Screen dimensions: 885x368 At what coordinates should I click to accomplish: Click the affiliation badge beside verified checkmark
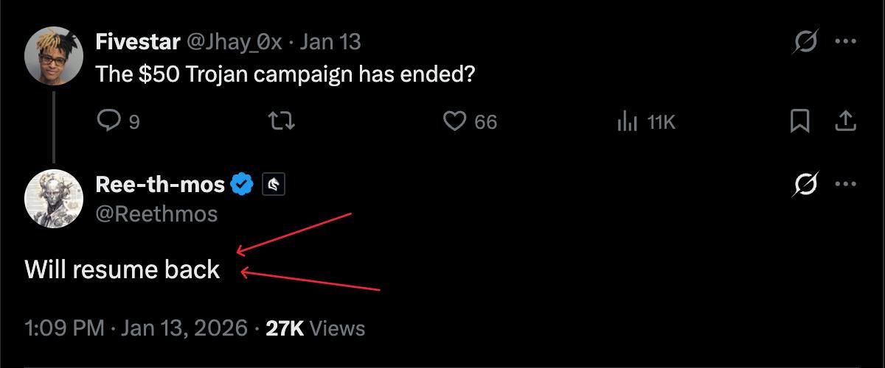(x=273, y=185)
